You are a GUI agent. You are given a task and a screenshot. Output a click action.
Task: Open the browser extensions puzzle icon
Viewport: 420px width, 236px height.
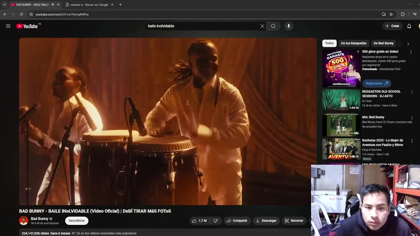click(403, 14)
